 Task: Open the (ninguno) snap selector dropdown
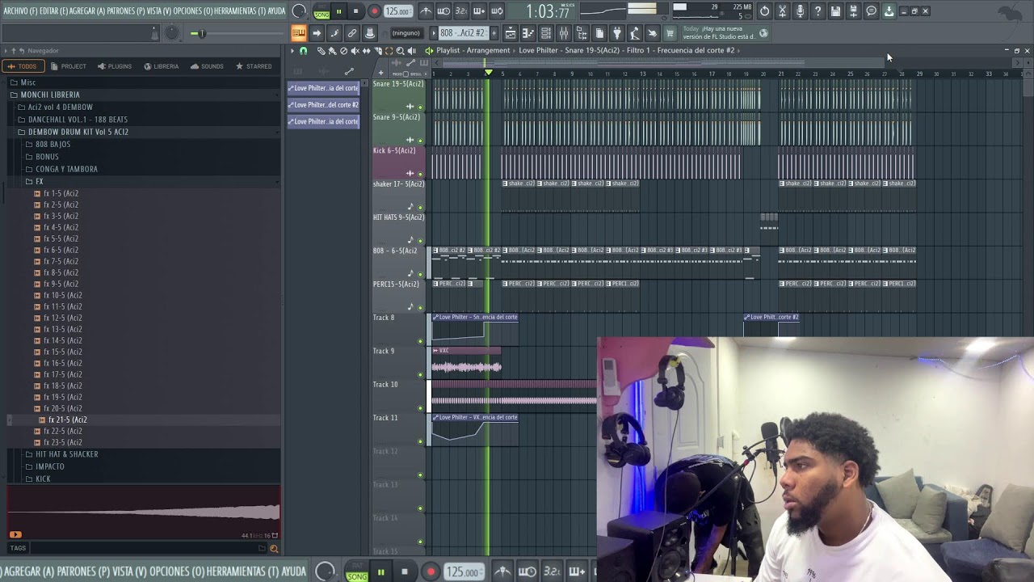click(x=406, y=33)
